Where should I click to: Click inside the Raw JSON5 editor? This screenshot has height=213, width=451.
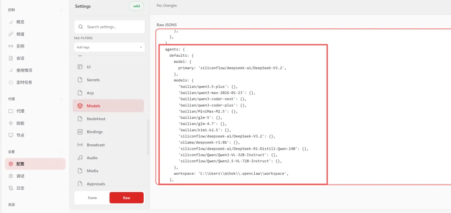304,107
